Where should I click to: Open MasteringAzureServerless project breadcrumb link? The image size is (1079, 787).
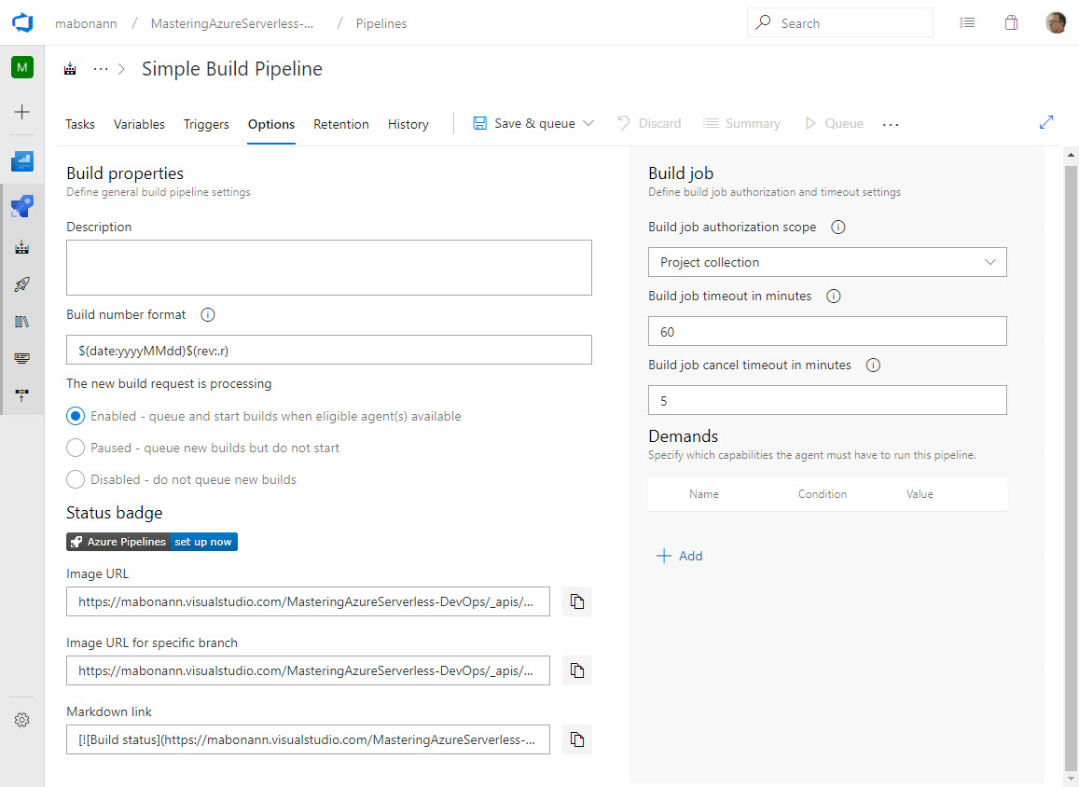pyautogui.click(x=232, y=23)
